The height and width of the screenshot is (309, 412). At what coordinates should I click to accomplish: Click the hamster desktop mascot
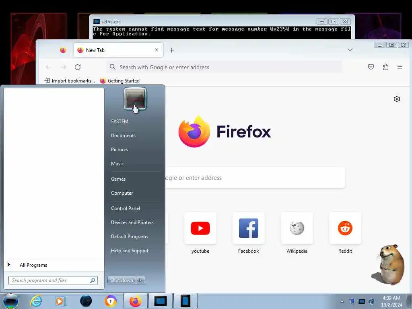tap(389, 265)
